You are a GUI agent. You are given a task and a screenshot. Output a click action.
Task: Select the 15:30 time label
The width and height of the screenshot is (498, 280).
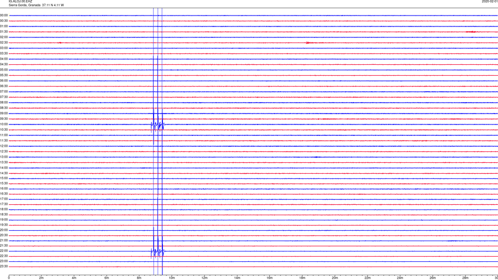4,183
